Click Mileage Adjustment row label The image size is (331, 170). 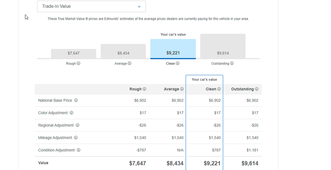[x=55, y=138]
